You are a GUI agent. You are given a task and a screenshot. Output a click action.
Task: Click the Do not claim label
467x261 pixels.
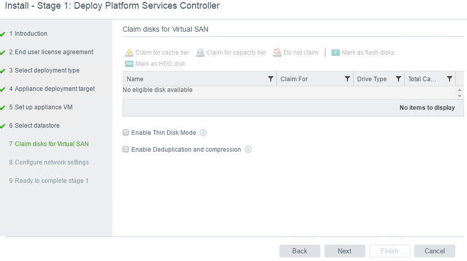301,53
